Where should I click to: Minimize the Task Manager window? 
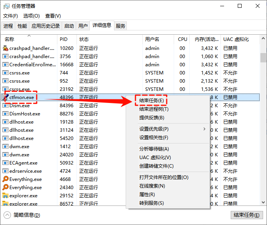(x=222, y=6)
